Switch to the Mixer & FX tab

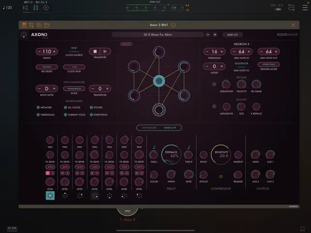170,128
